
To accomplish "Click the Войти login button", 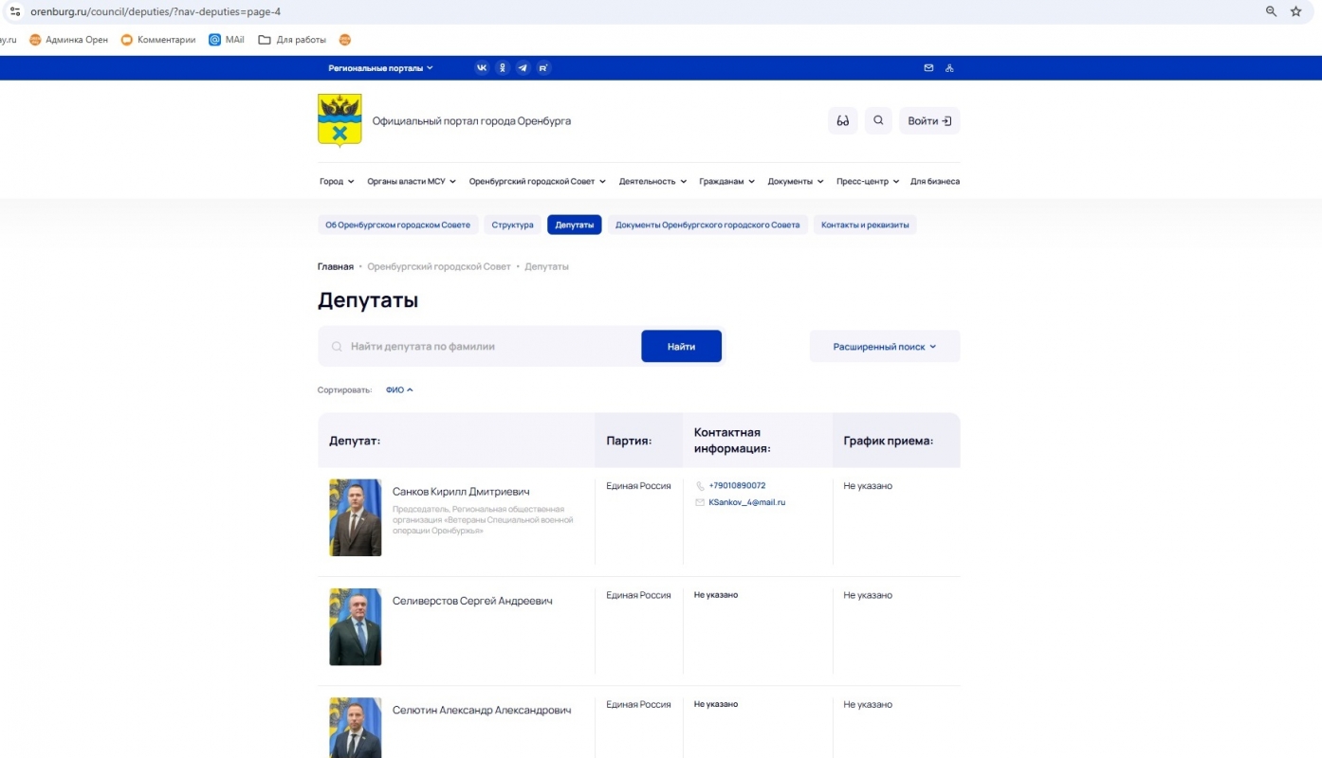I will click(x=928, y=121).
